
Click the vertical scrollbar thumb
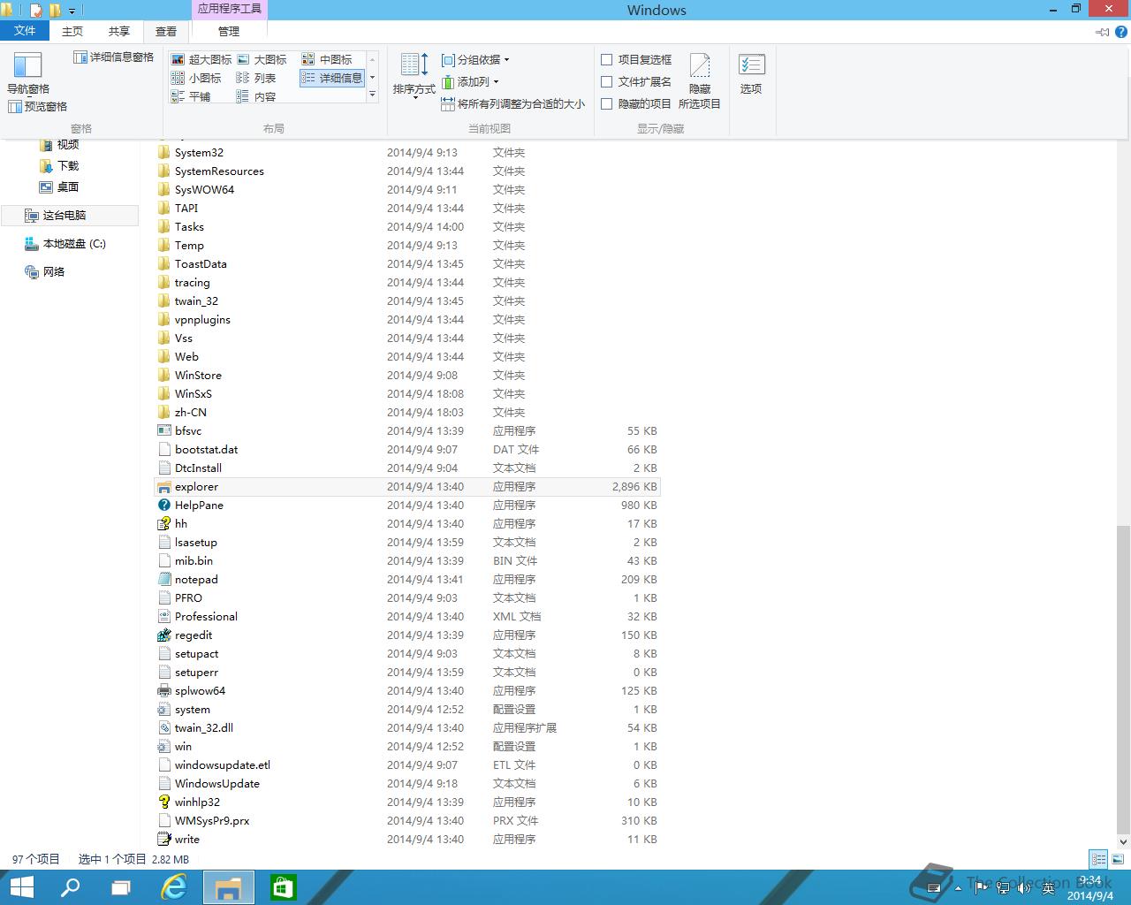point(1123,681)
